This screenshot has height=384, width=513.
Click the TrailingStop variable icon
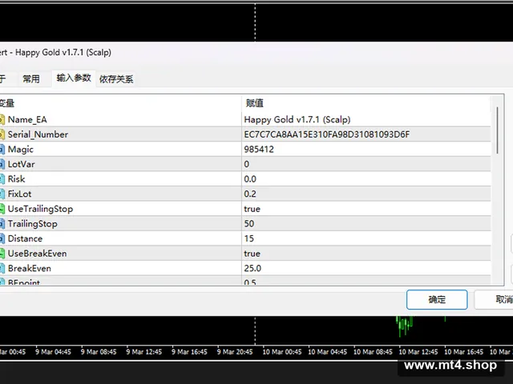click(x=2, y=224)
